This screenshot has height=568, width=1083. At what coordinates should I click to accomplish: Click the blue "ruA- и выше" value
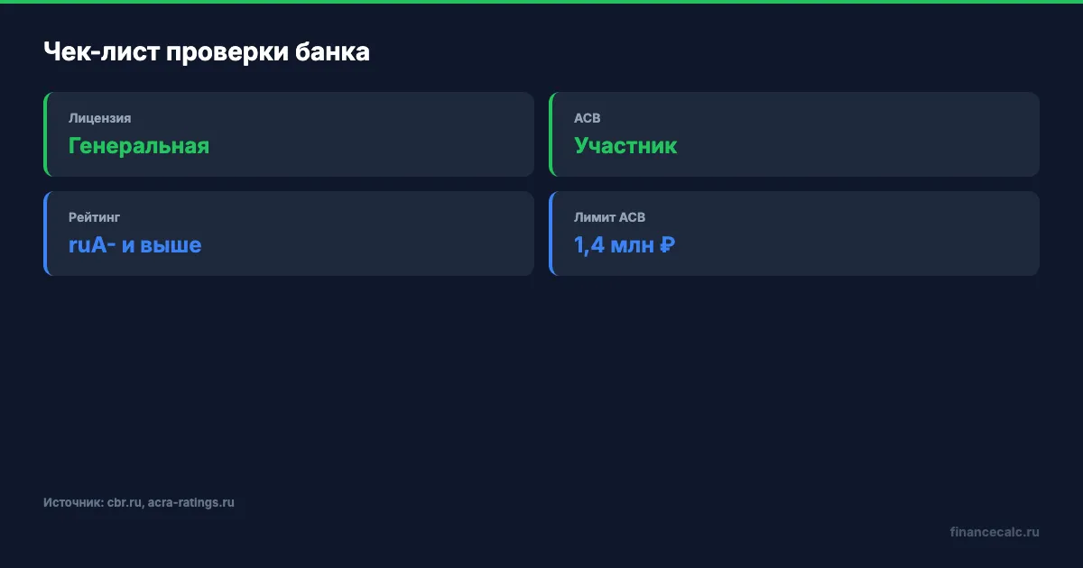[134, 244]
